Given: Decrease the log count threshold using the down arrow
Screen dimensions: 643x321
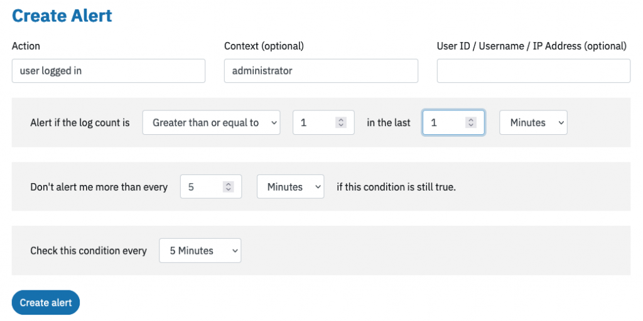Looking at the screenshot, I should point(341,125).
